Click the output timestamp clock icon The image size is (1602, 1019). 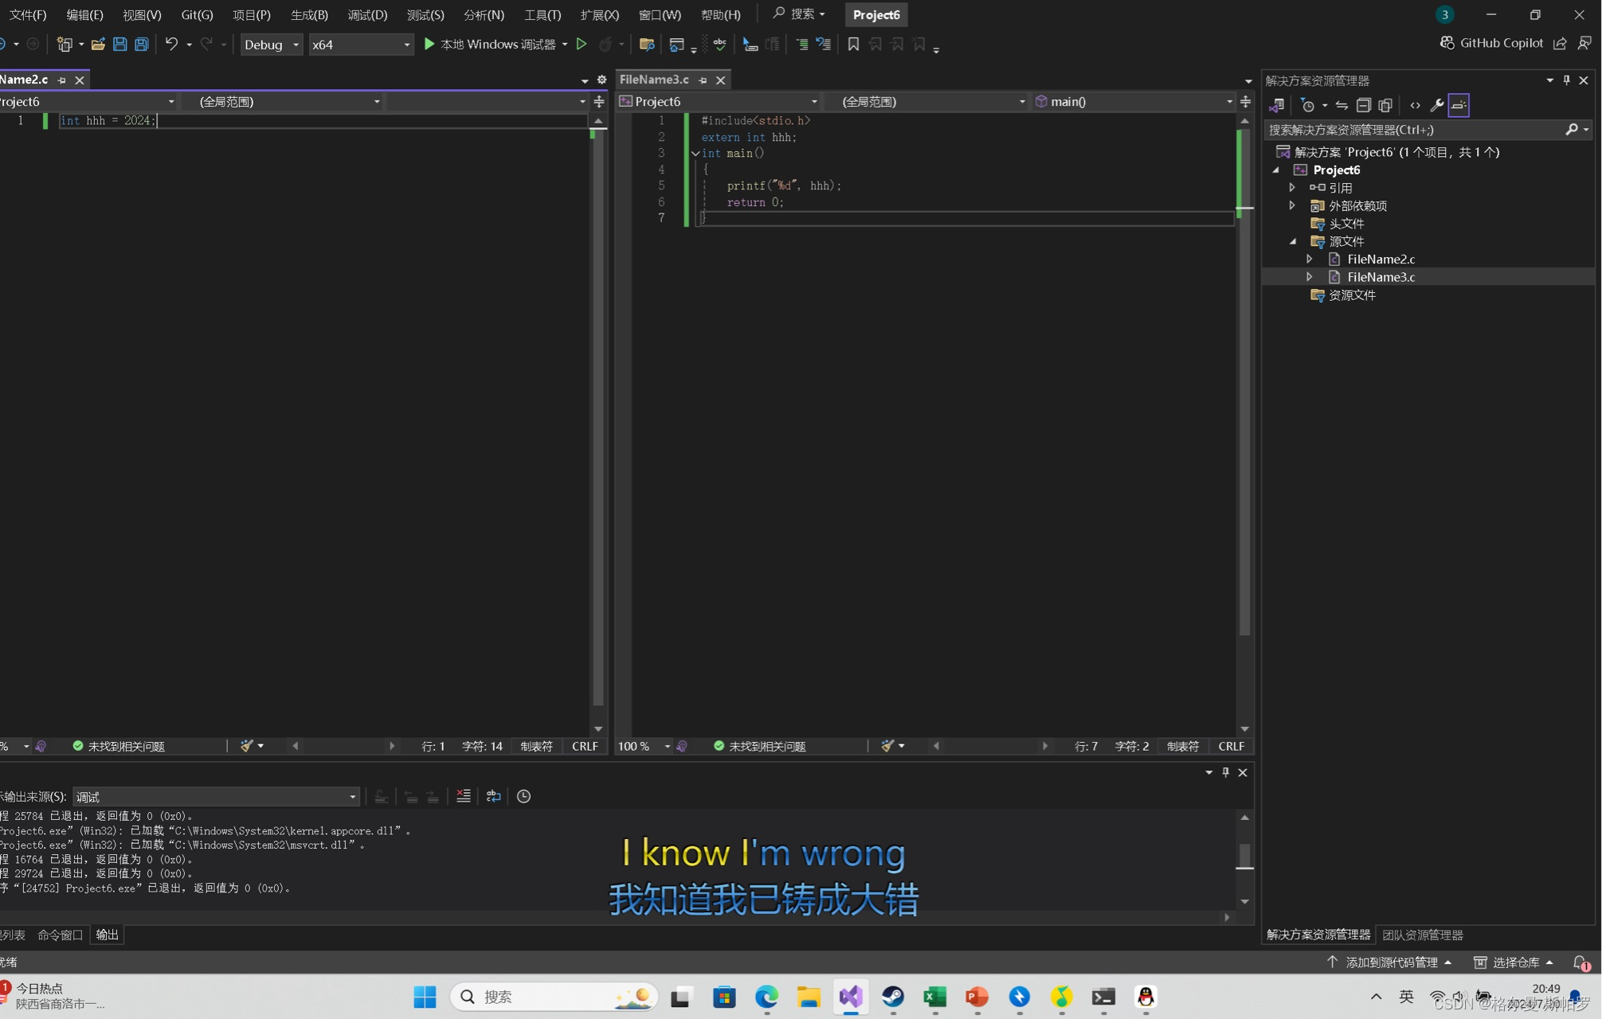523,796
